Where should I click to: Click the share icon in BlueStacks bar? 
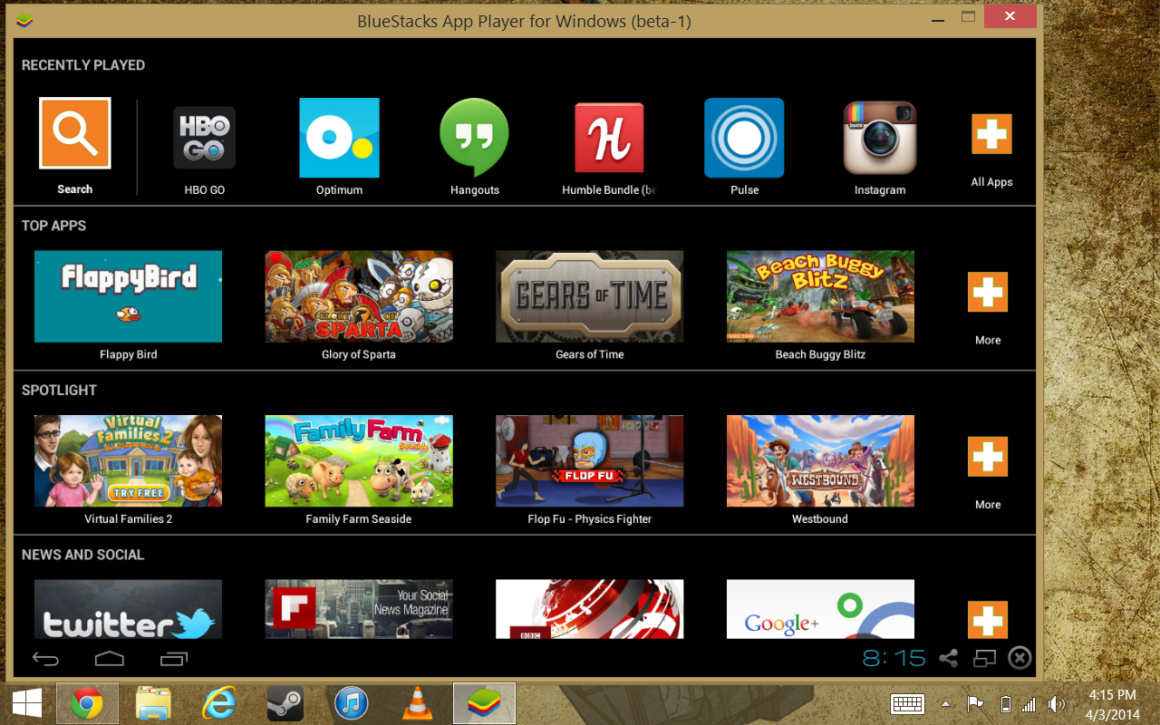pos(949,658)
